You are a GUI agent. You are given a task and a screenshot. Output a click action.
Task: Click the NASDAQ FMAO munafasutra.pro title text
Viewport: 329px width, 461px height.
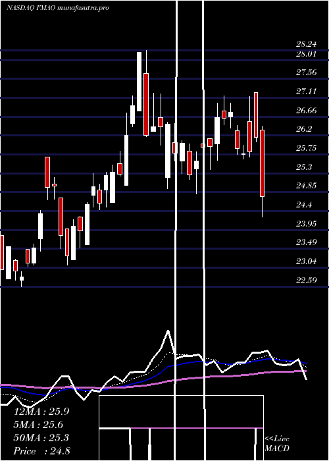58,8
